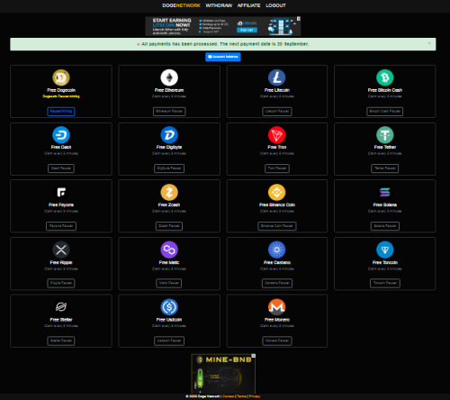This screenshot has width=450, height=400.
Task: Click the purple Matic logo
Action: 169,250
